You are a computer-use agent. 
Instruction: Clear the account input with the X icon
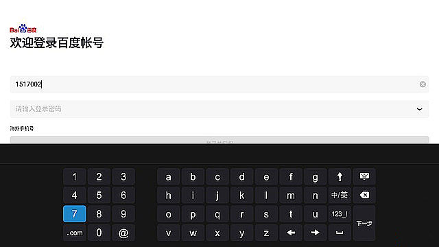(423, 84)
